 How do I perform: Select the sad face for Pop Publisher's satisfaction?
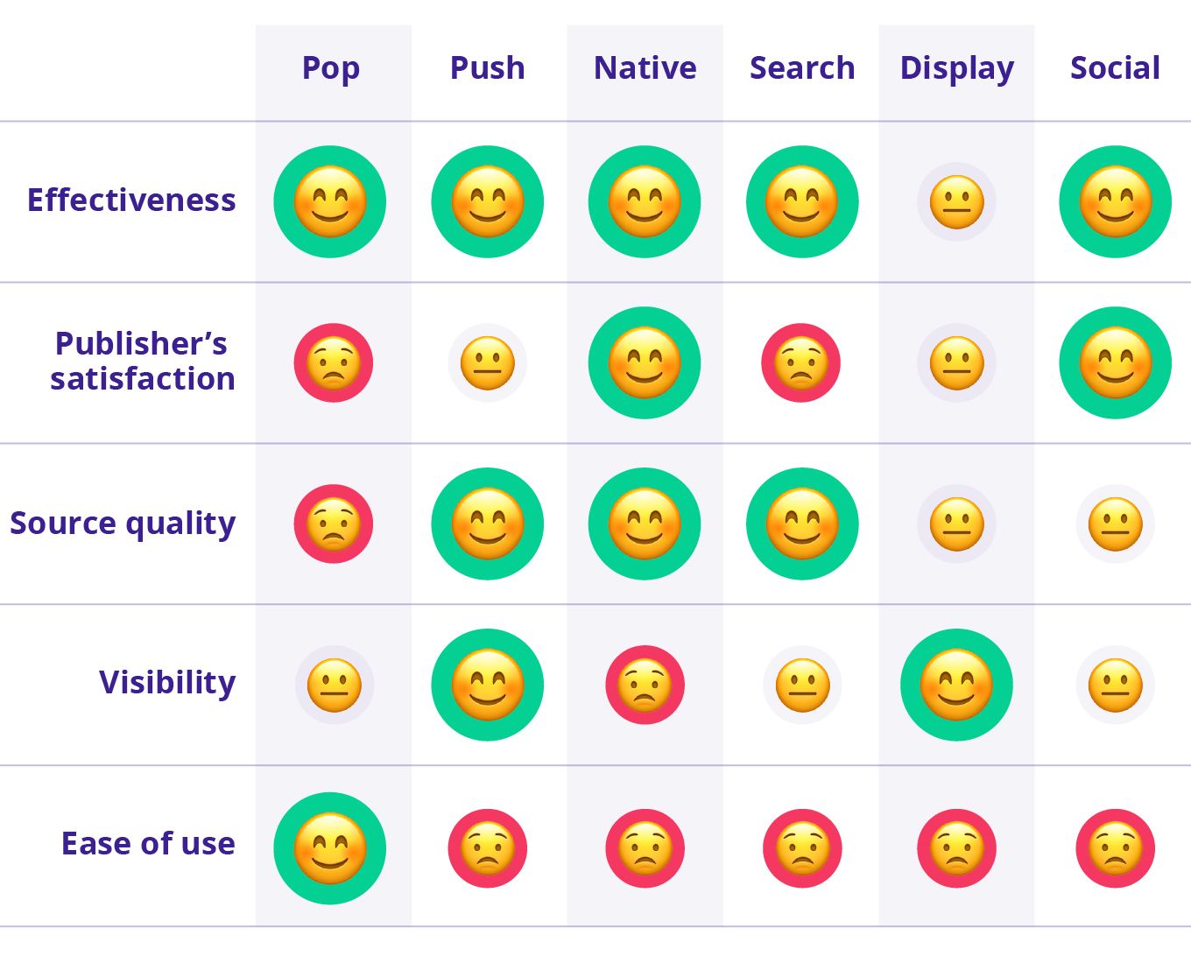click(334, 363)
